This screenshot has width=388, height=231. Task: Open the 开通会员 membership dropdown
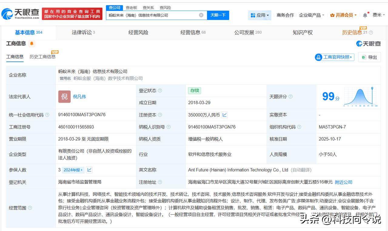click(343, 15)
